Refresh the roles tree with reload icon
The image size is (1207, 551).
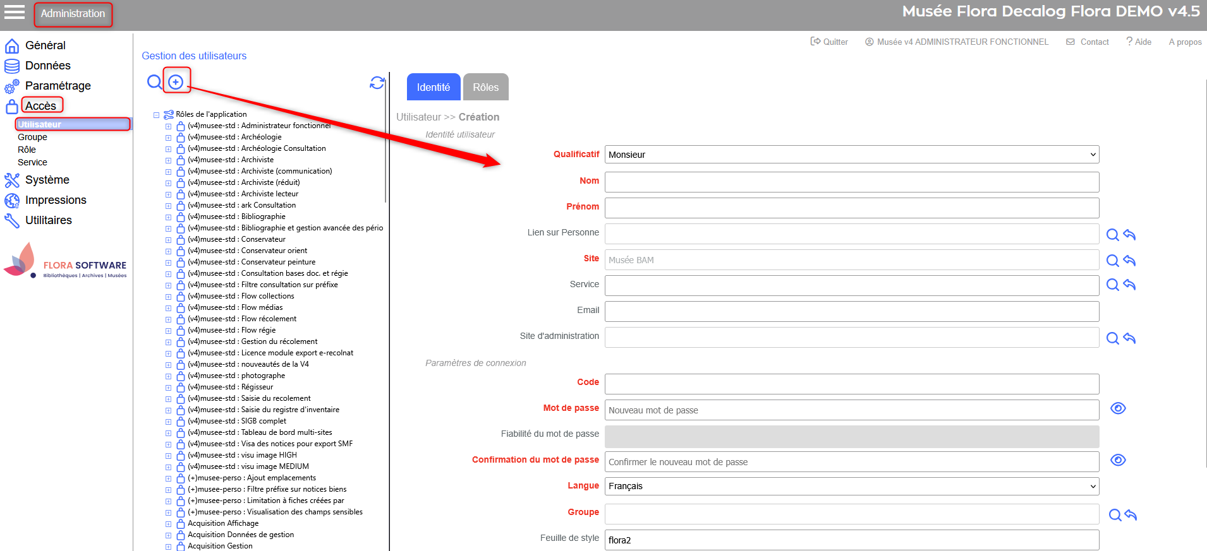pyautogui.click(x=377, y=83)
